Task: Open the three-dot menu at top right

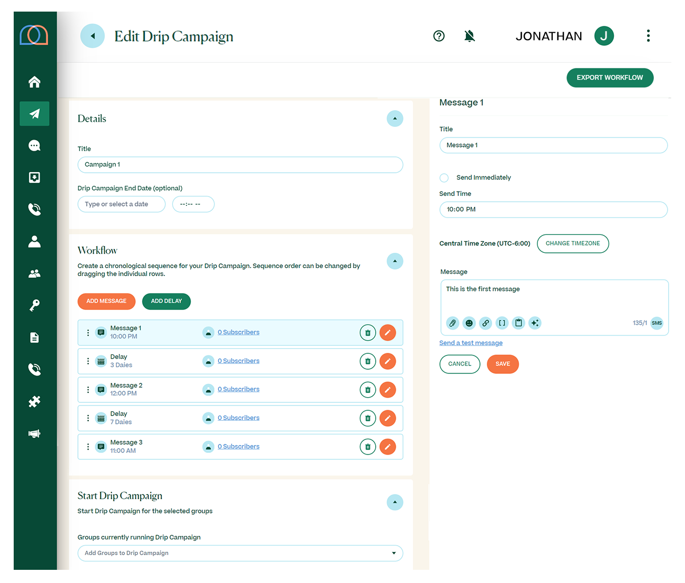Action: coord(648,36)
